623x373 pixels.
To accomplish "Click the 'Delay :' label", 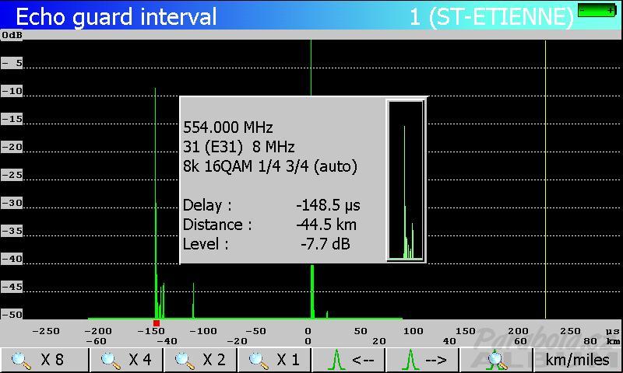I will 207,205.
